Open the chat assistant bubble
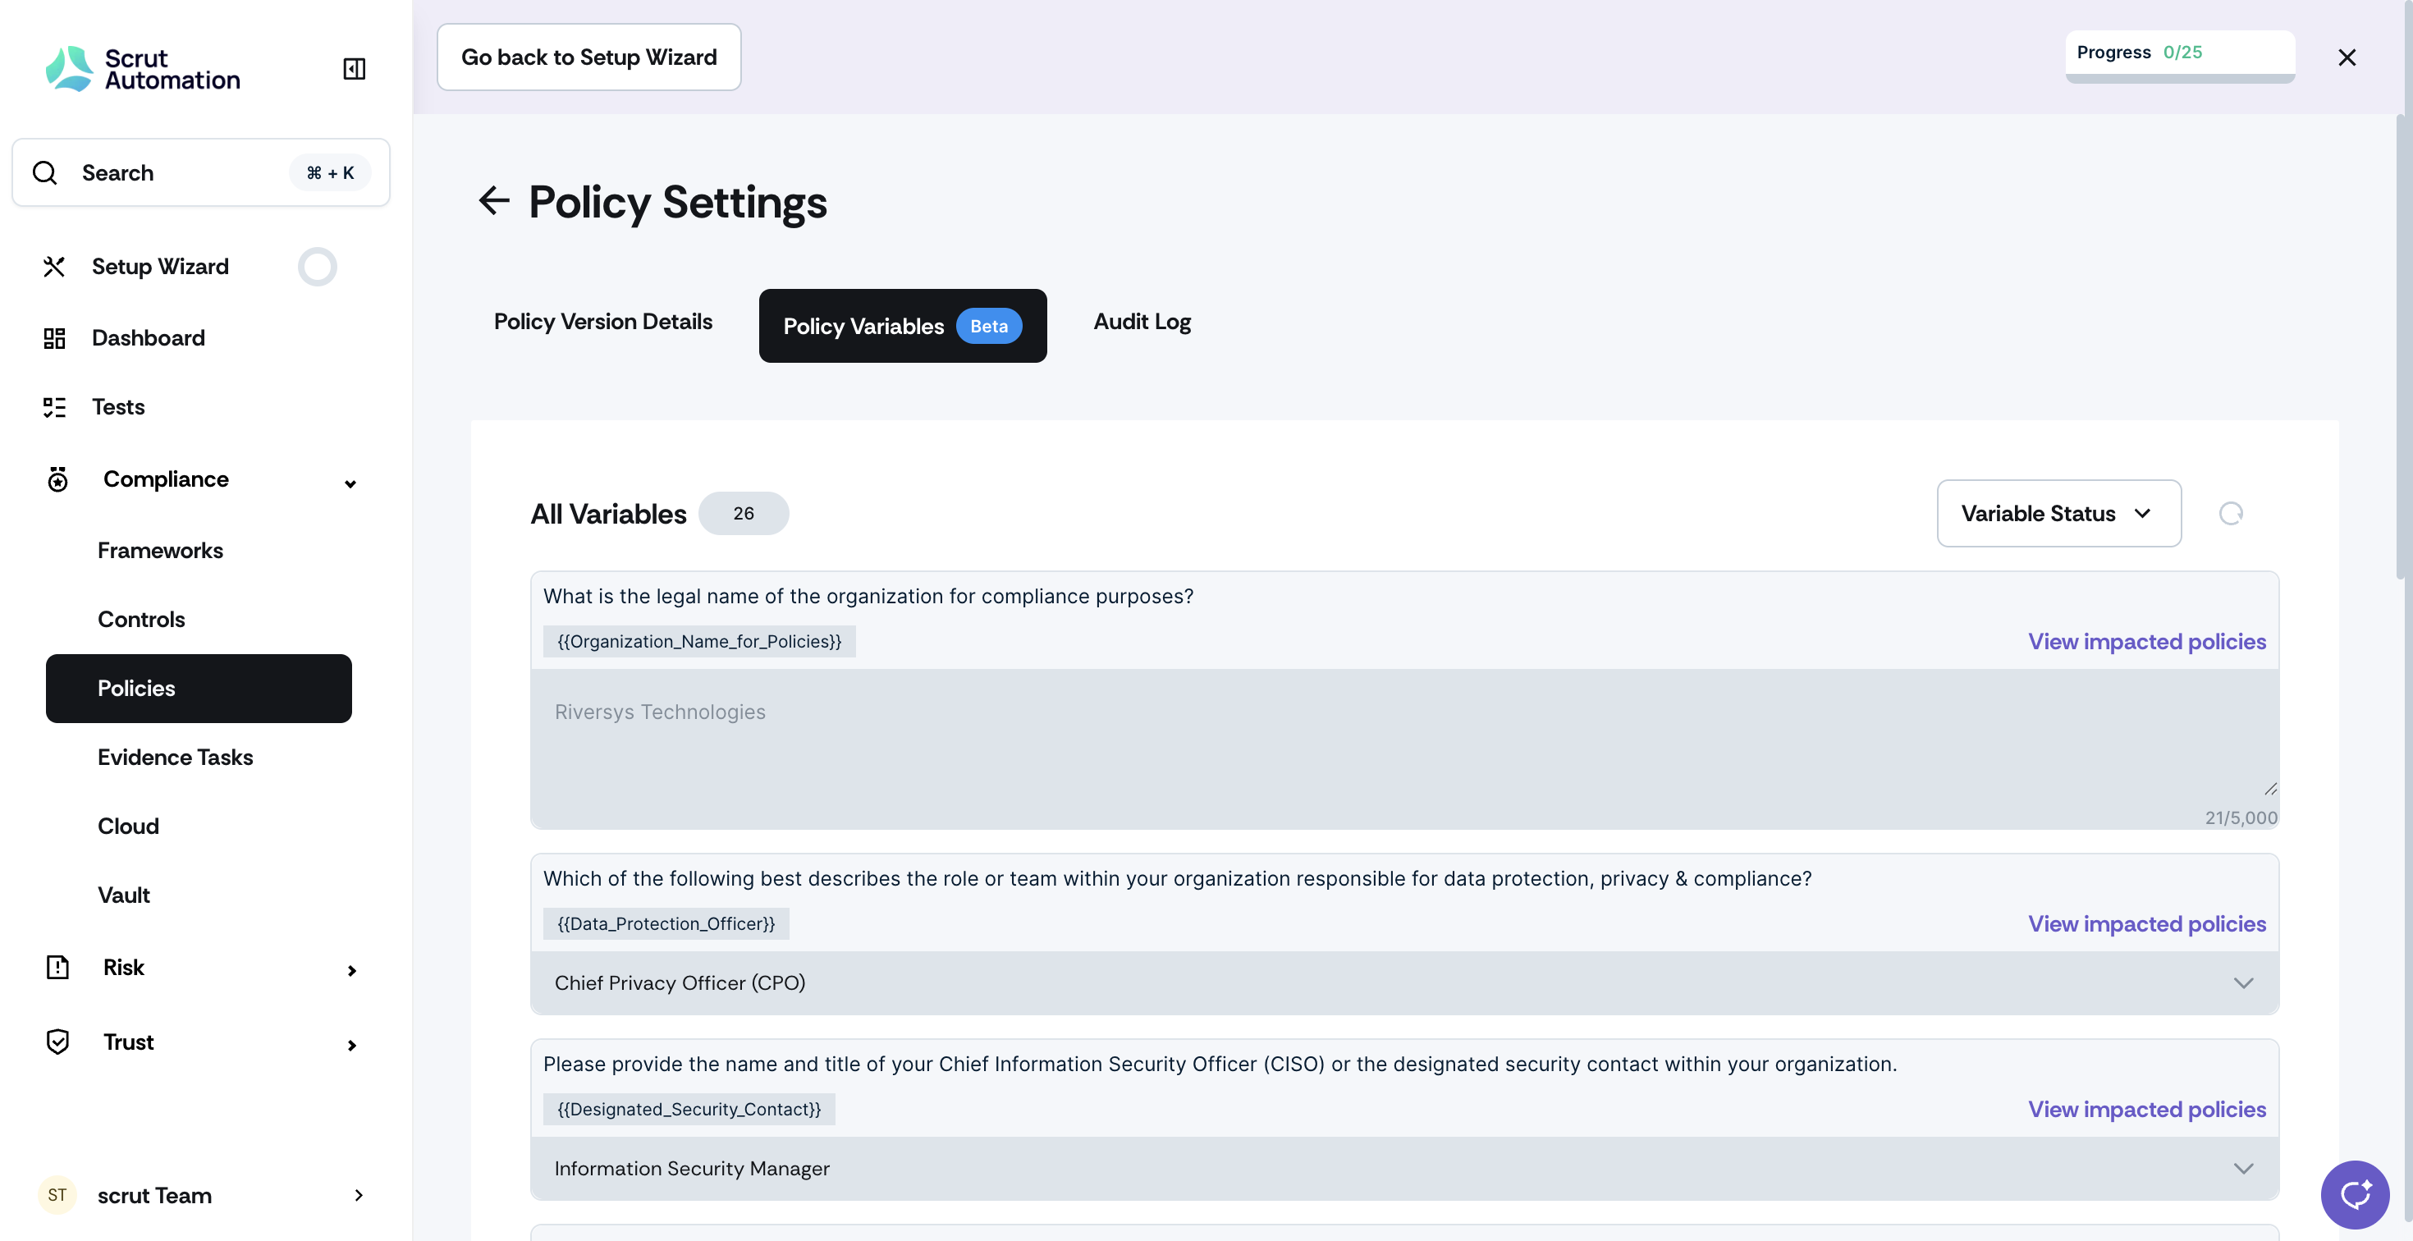The width and height of the screenshot is (2413, 1241). pos(2355,1194)
